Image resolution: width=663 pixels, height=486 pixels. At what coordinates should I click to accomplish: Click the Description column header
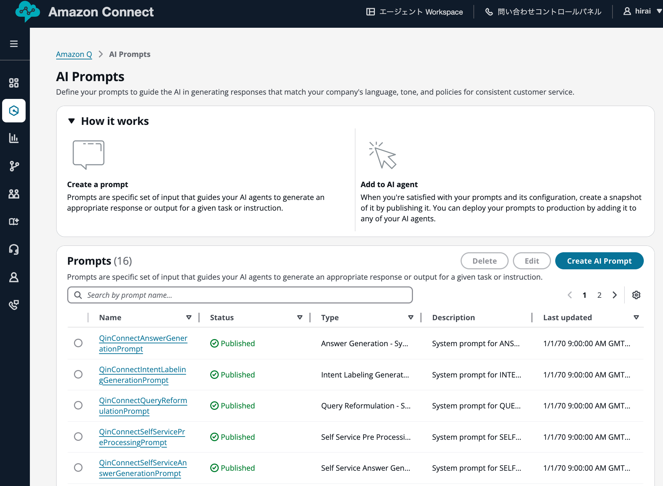click(x=454, y=317)
